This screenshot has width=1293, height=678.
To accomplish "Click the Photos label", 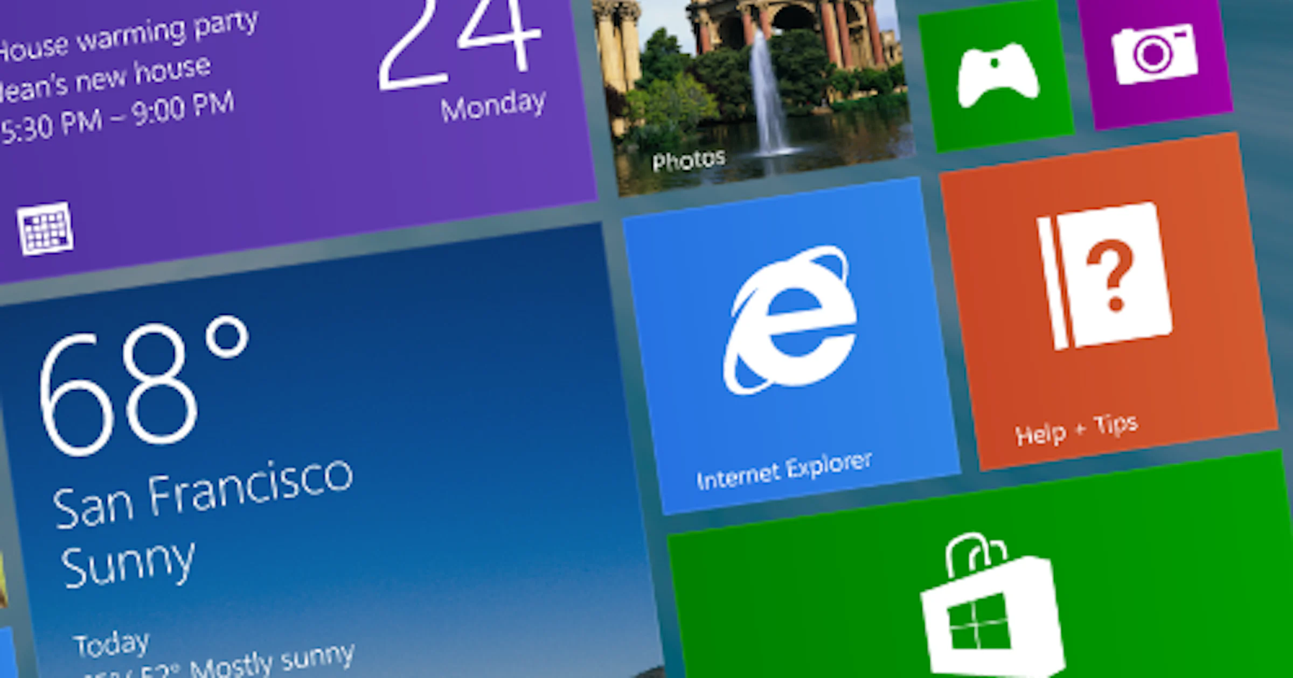I will tap(689, 160).
